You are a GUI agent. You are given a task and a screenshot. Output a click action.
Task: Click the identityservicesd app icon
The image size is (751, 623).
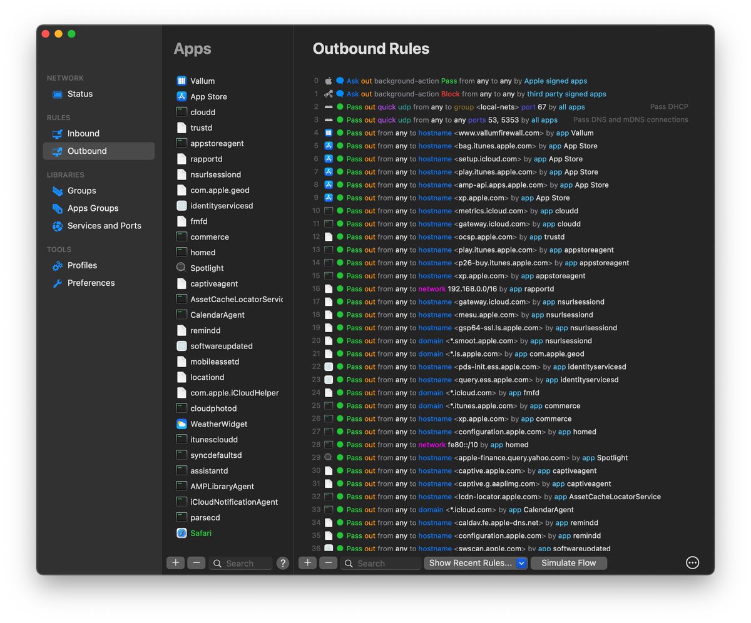tap(181, 206)
